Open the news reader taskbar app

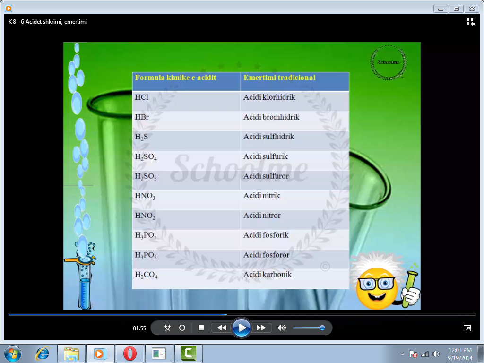tap(159, 354)
